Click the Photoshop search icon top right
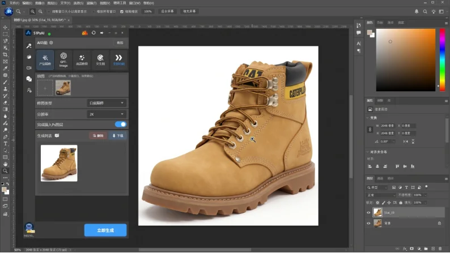450x253 pixels. tap(425, 11)
